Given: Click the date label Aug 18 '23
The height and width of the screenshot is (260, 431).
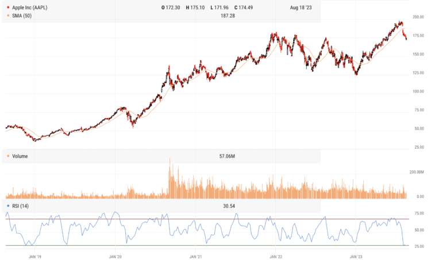Looking at the screenshot, I should point(301,7).
